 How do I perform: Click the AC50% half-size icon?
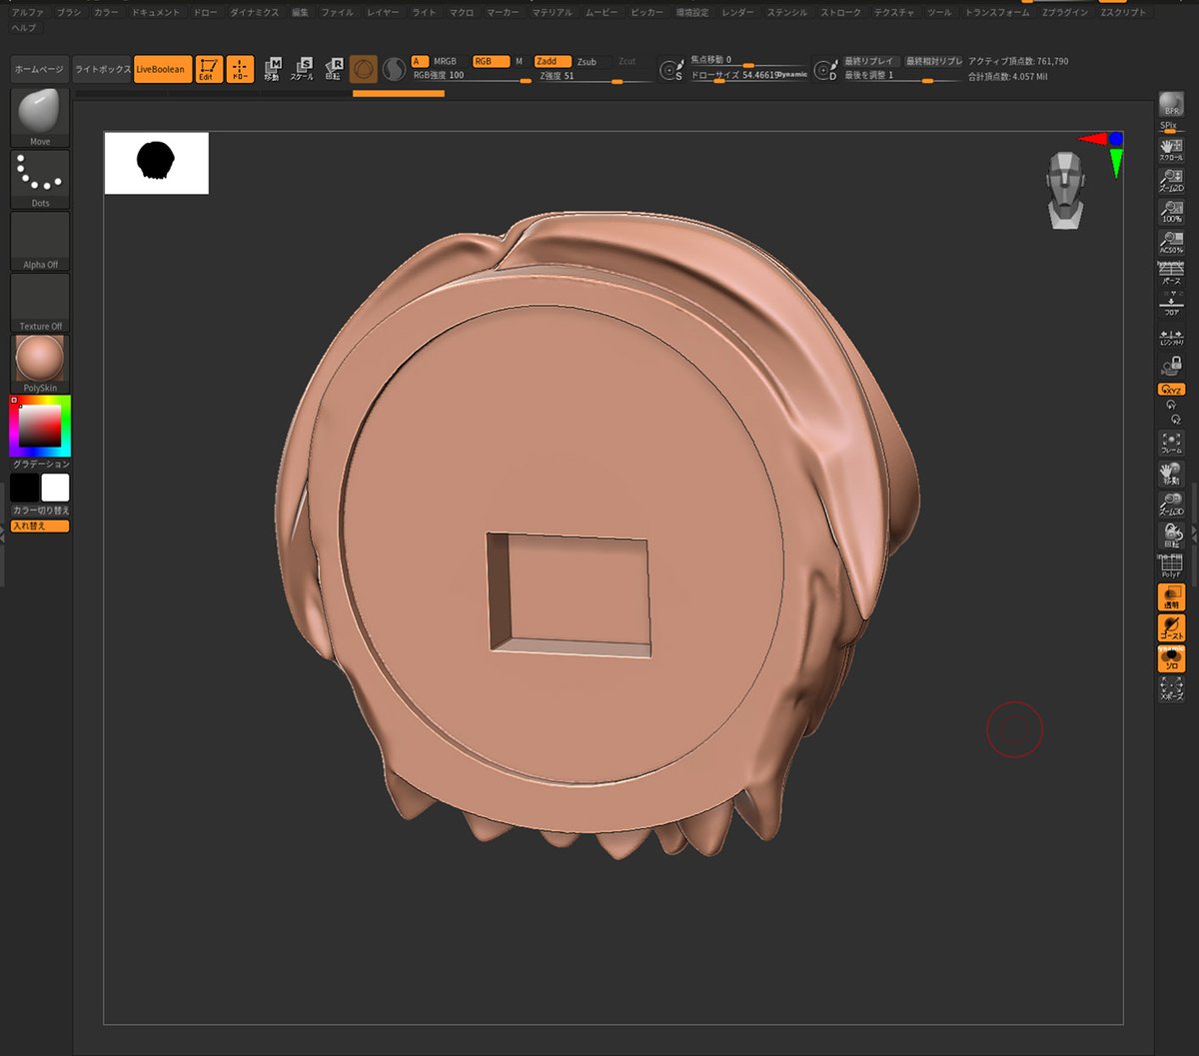point(1171,242)
